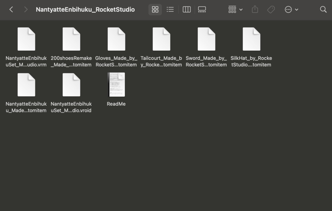
Task: Click the file name 'Sword_Made_by_RocketS...tomitem'
Action: (x=206, y=61)
